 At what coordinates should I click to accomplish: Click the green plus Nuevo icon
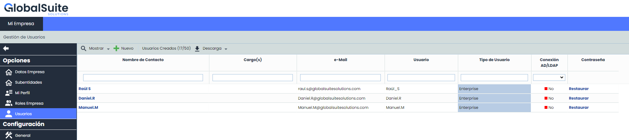(116, 48)
